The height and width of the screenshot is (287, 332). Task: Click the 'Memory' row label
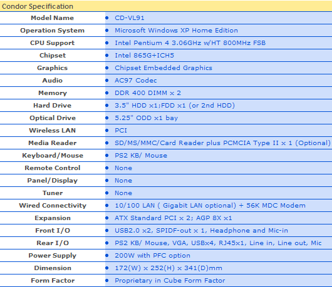(x=53, y=93)
